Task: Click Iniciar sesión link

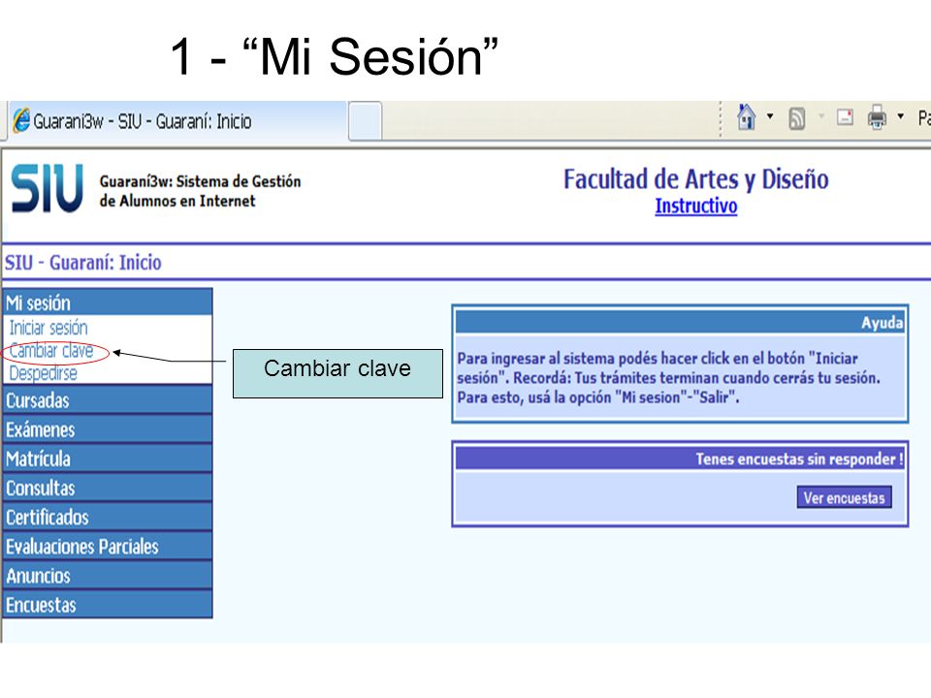Action: point(48,328)
